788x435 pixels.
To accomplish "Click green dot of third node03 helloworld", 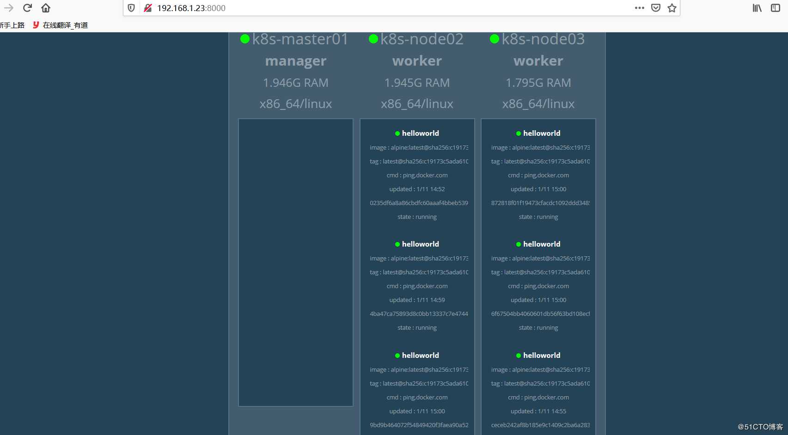I will pos(519,356).
